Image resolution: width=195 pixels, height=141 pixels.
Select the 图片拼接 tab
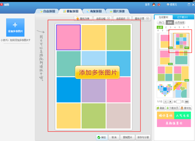point(117,11)
